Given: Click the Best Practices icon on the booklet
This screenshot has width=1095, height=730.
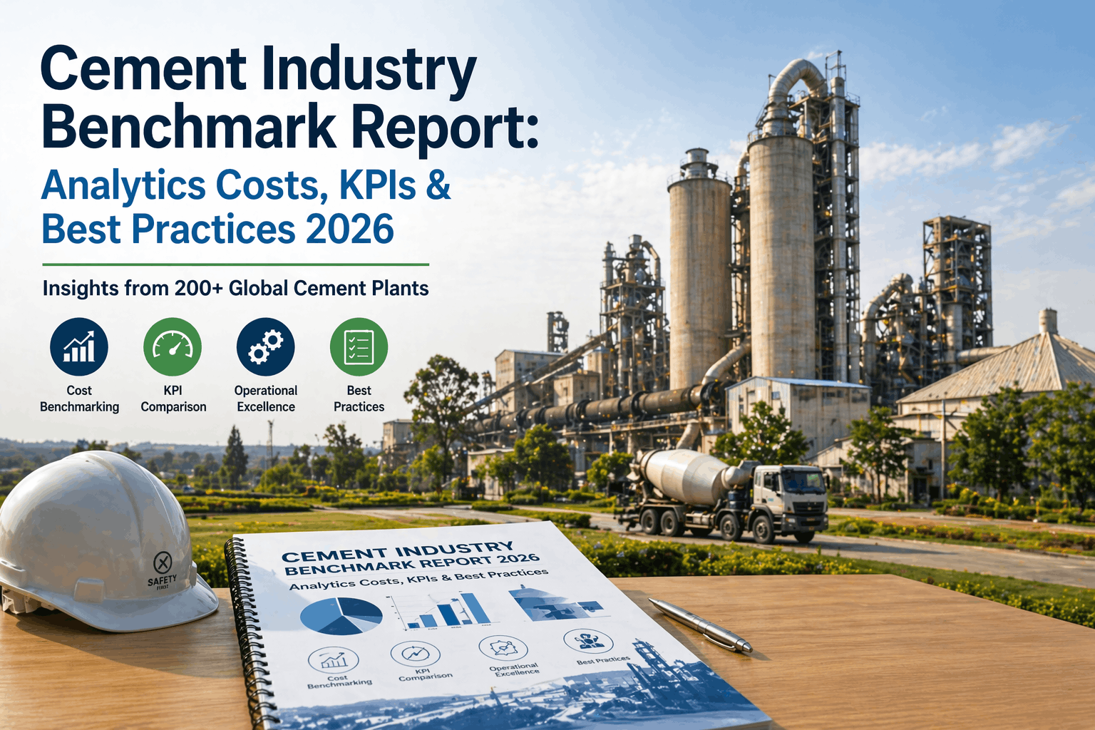Looking at the screenshot, I should [x=589, y=642].
